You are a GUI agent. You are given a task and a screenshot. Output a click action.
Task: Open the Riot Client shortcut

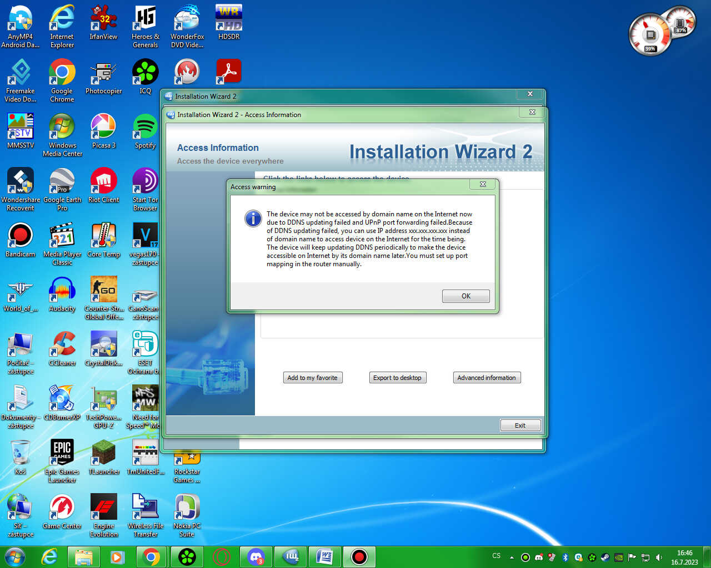click(x=103, y=185)
